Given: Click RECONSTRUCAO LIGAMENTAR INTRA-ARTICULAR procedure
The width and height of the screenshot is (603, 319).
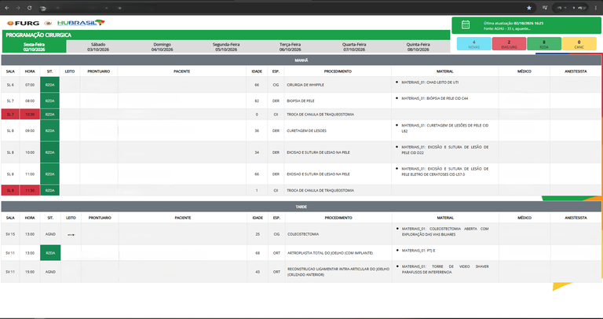Looking at the screenshot, I should click(338, 272).
